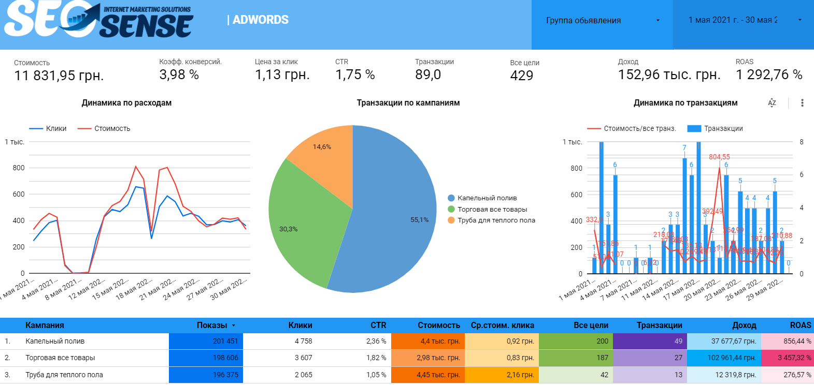814x385 pixels.
Task: Click Торговая все товары legend color dot
Action: 451,209
